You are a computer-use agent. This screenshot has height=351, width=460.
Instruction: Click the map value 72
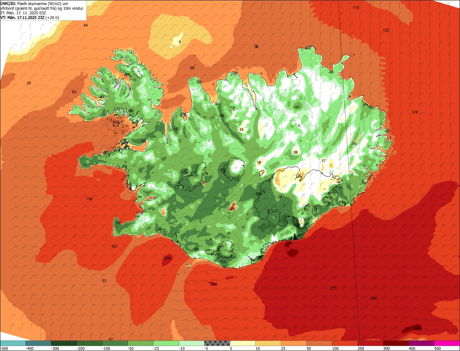(175, 130)
